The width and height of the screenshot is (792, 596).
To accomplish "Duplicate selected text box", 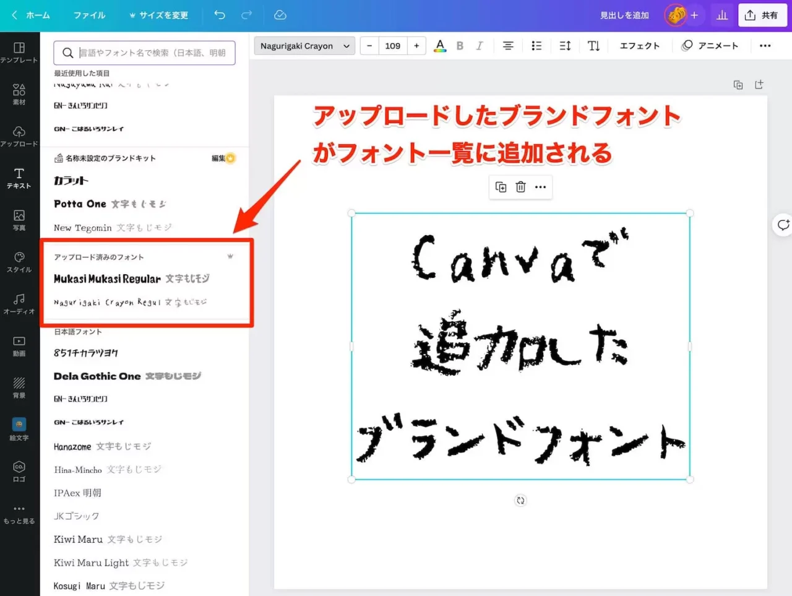I will coord(501,187).
